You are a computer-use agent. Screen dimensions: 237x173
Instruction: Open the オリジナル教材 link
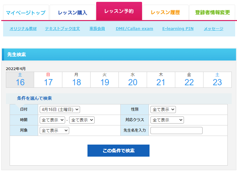click(23, 29)
